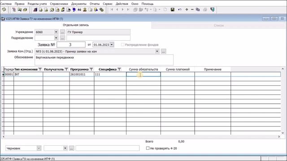The image size is (287, 161).
Task: Open the date picker dropdown for 01.06.2023
Action: 112,45
